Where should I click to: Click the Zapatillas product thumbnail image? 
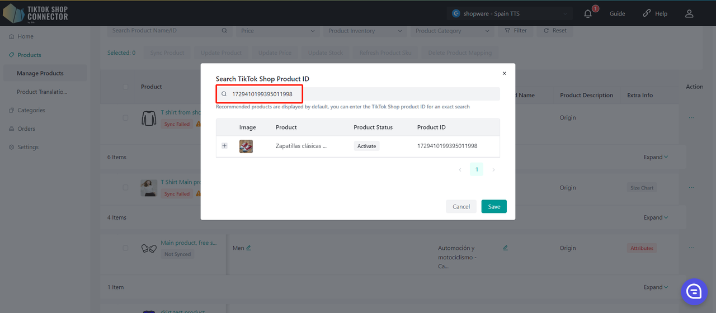pos(246,146)
